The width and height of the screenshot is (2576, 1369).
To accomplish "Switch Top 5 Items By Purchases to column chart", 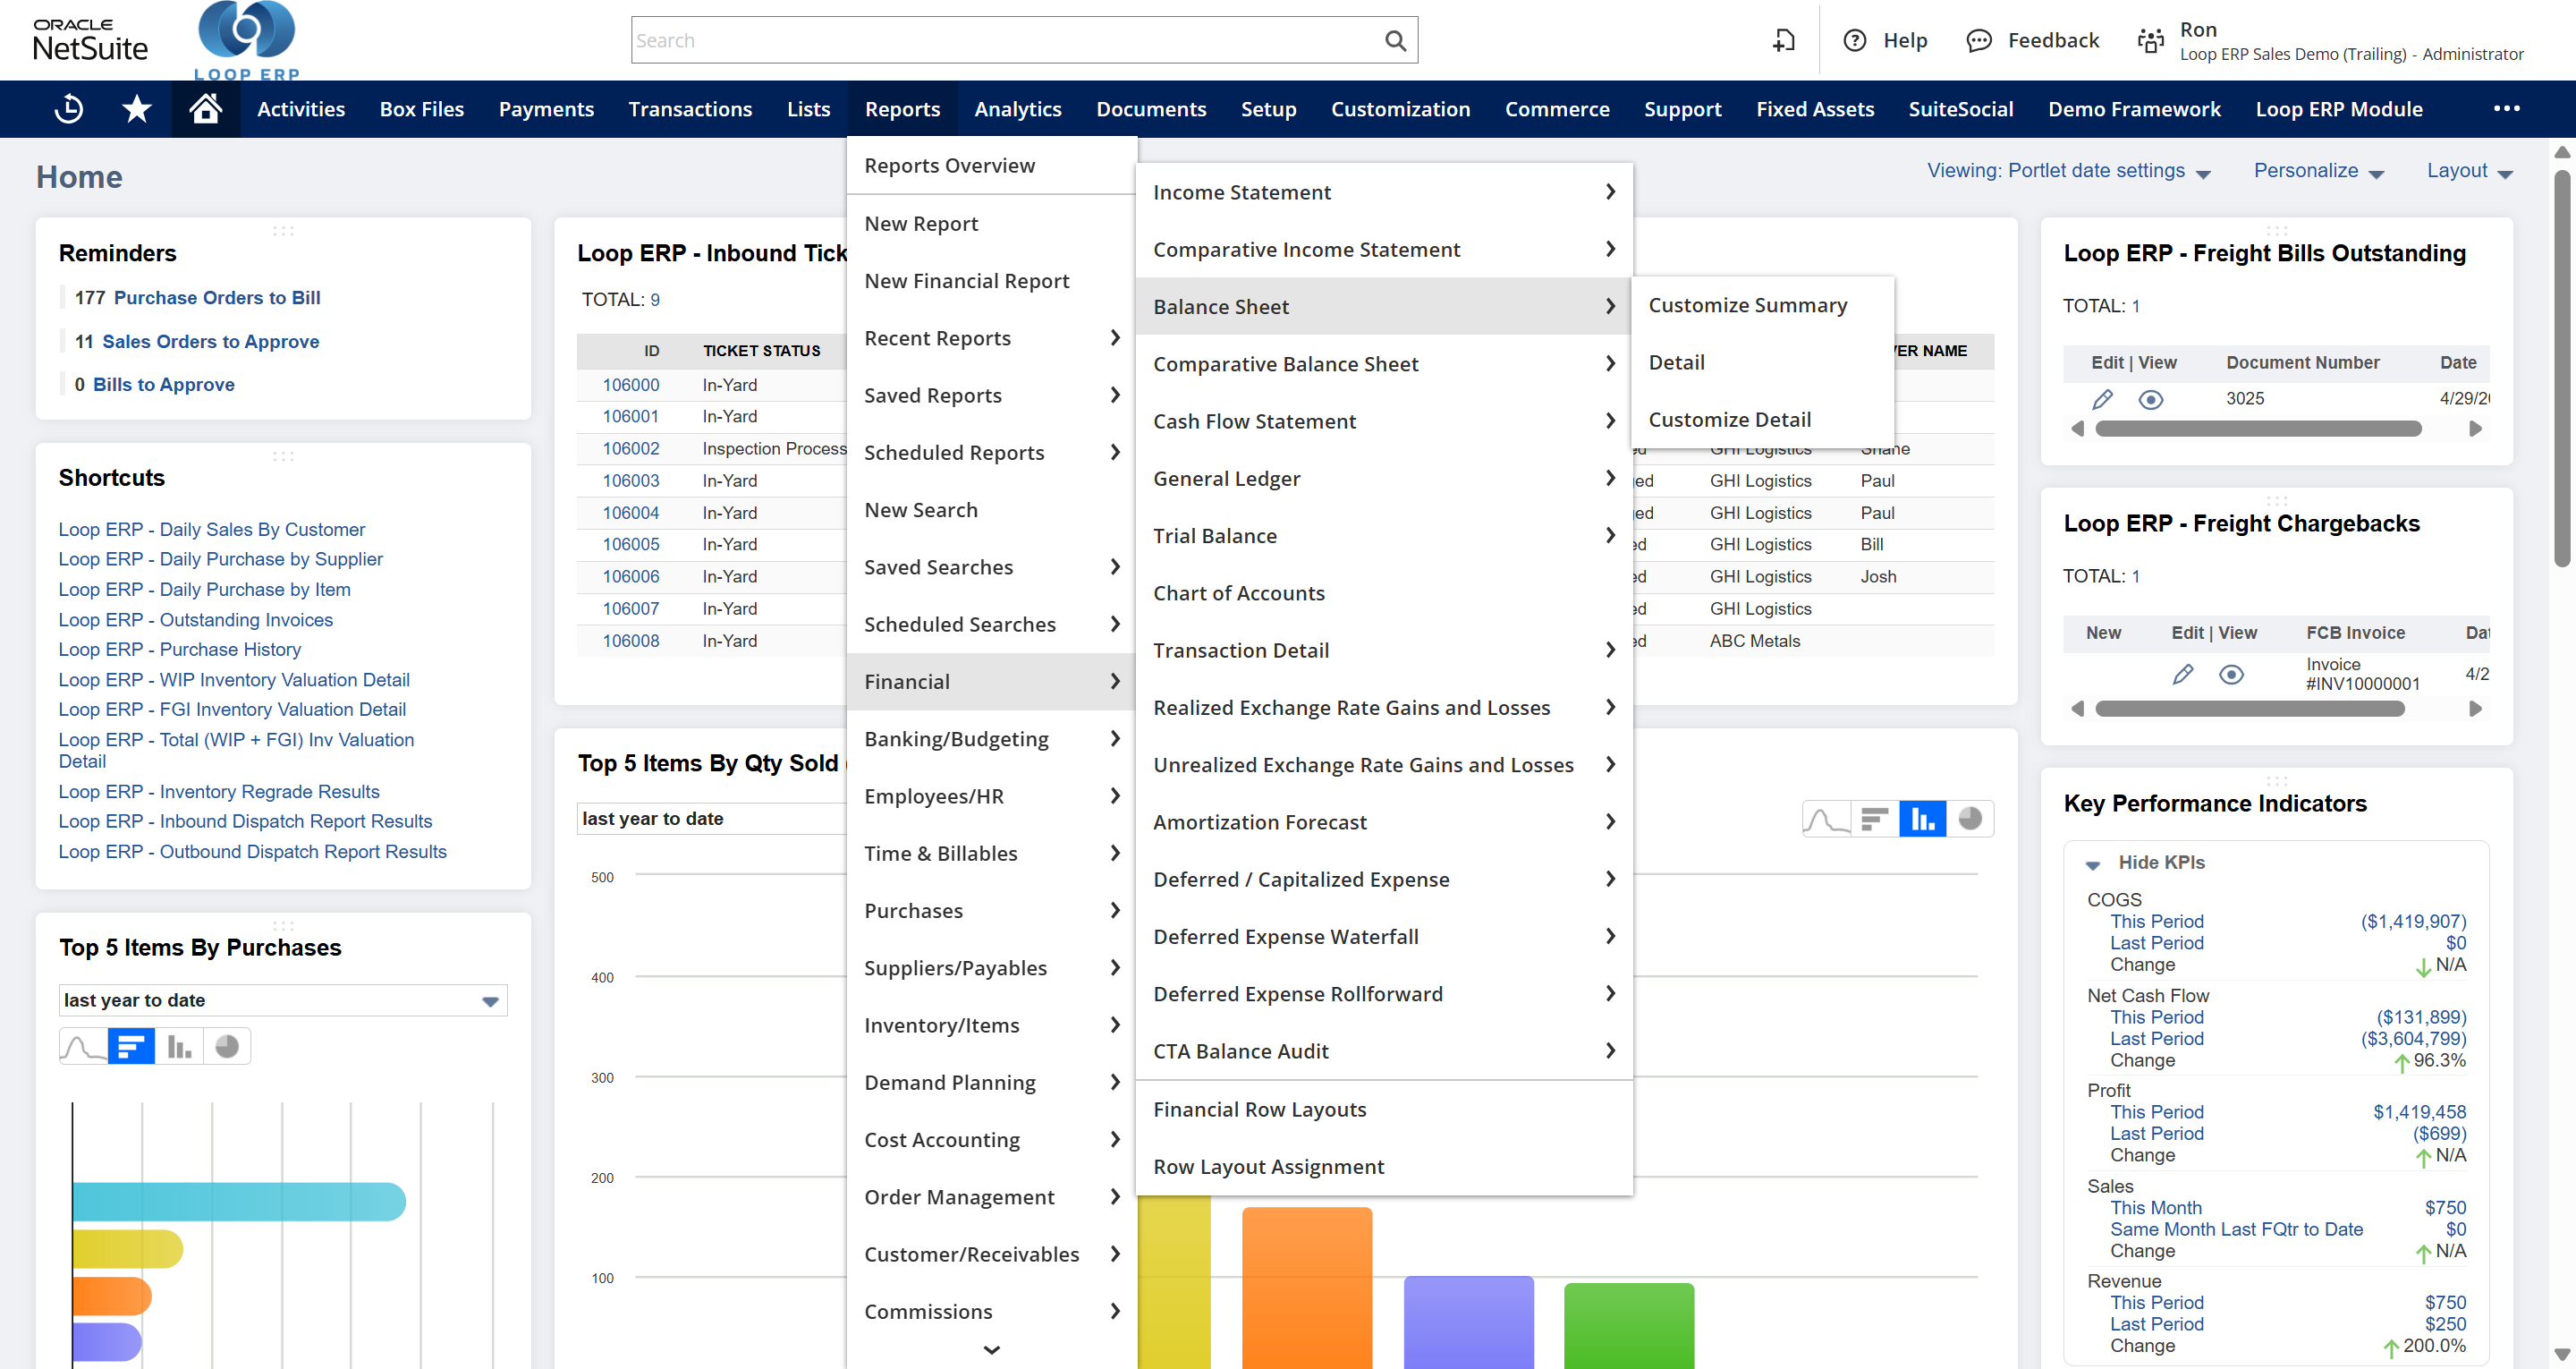I will [x=179, y=1046].
